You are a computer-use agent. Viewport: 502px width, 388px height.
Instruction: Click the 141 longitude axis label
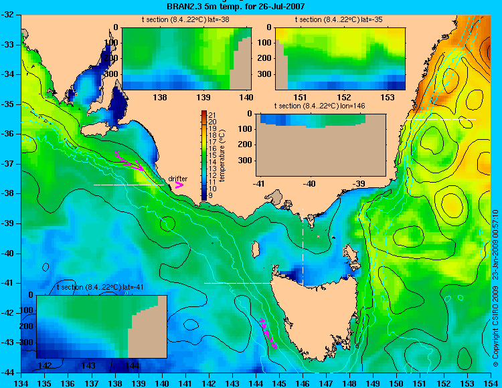pos(185,384)
